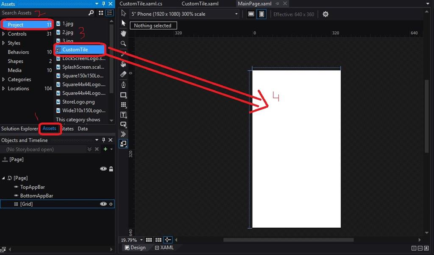Image resolution: width=434 pixels, height=255 pixels.
Task: Select the Pan tool
Action: (x=123, y=33)
